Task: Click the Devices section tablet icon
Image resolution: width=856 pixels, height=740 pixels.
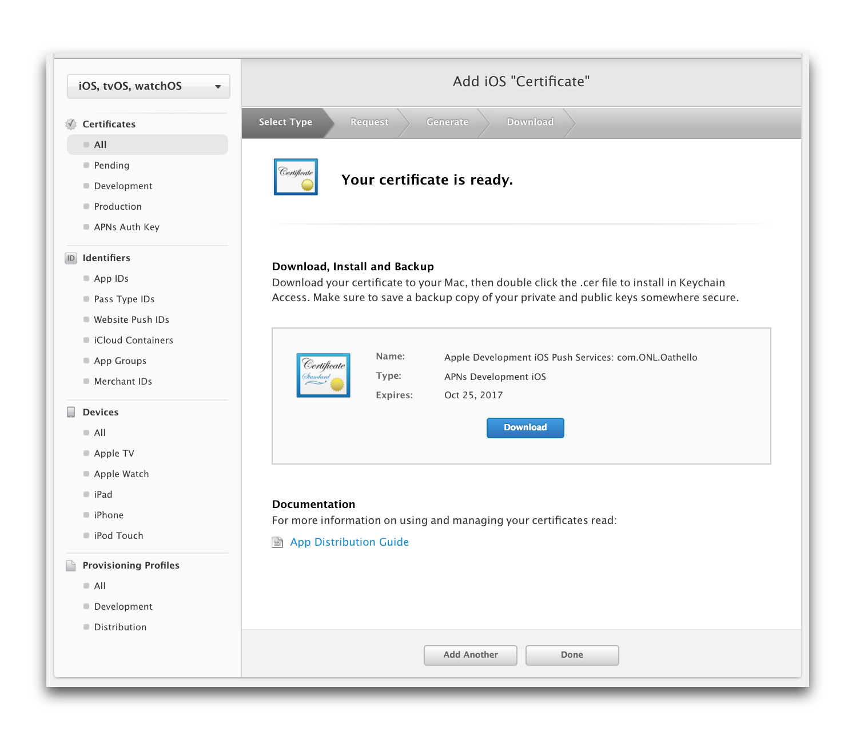Action: (71, 412)
